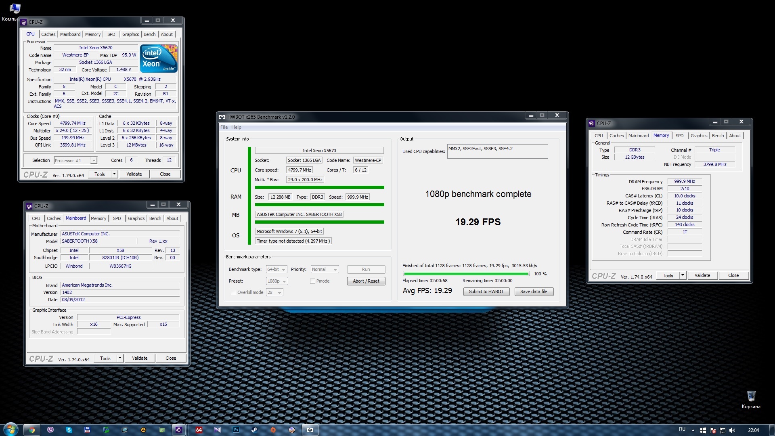Open Action Center flag tray icon
Viewport: 775px width, 436px height.
click(x=713, y=430)
